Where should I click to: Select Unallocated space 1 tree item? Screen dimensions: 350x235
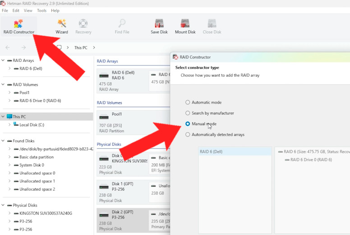(37, 181)
